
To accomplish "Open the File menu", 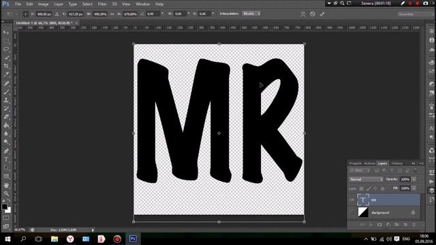I will click(x=18, y=4).
